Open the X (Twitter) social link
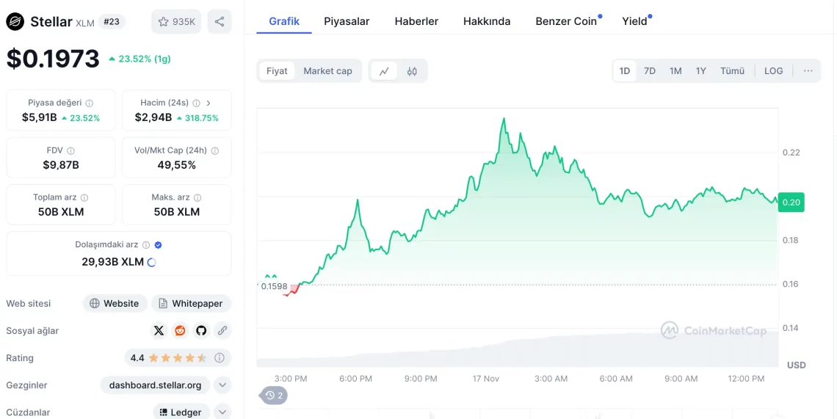The height and width of the screenshot is (419, 837). tap(159, 330)
